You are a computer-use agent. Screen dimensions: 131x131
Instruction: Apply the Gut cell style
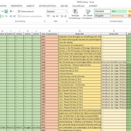coord(119,11)
